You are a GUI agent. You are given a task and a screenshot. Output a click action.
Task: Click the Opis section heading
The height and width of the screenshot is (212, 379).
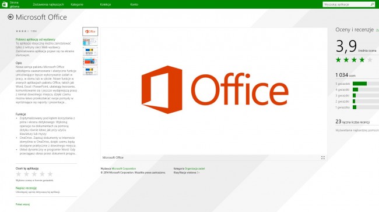(19, 63)
